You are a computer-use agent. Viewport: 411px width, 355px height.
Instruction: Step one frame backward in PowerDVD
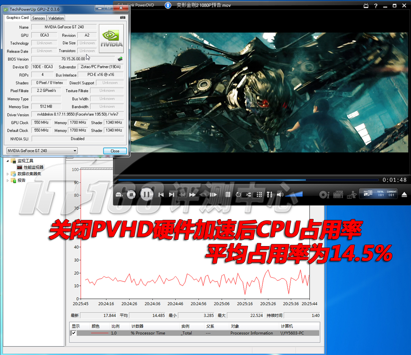tap(203, 194)
